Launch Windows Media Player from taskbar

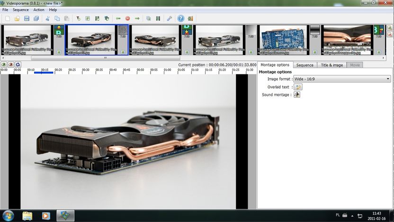pos(46,216)
